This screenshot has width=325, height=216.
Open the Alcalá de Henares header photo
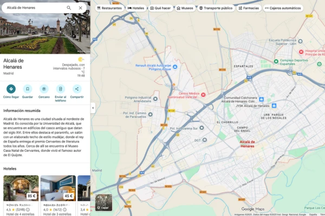pyautogui.click(x=45, y=33)
